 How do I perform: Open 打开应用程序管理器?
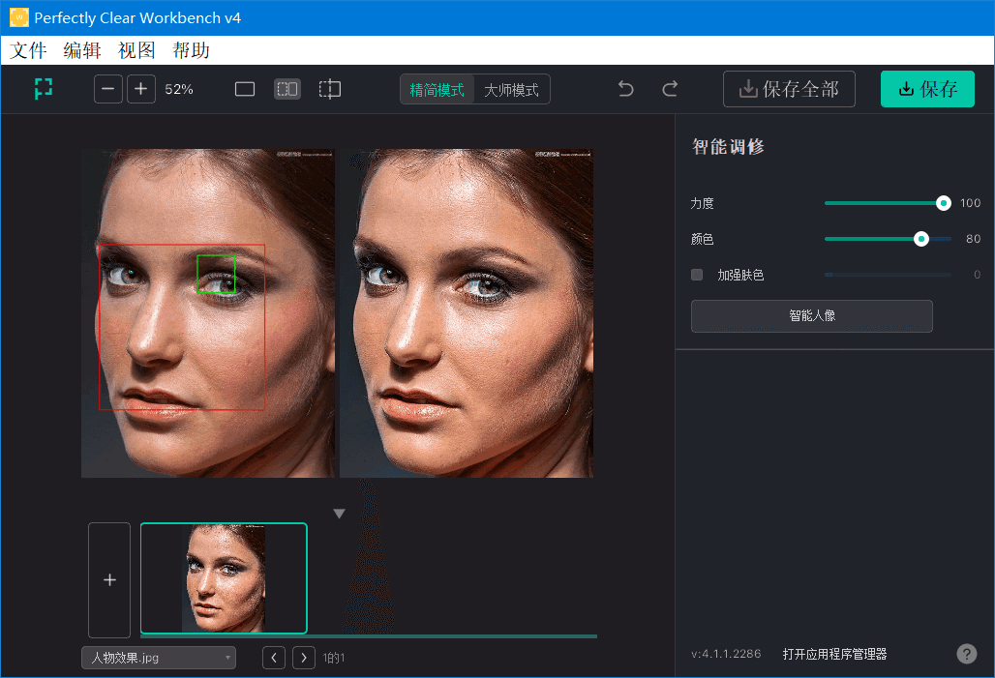pos(835,654)
